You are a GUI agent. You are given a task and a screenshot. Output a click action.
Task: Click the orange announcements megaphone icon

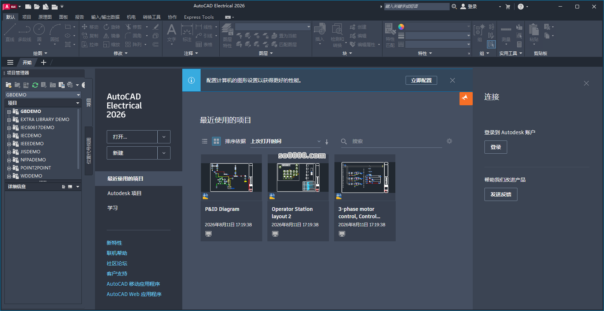466,98
